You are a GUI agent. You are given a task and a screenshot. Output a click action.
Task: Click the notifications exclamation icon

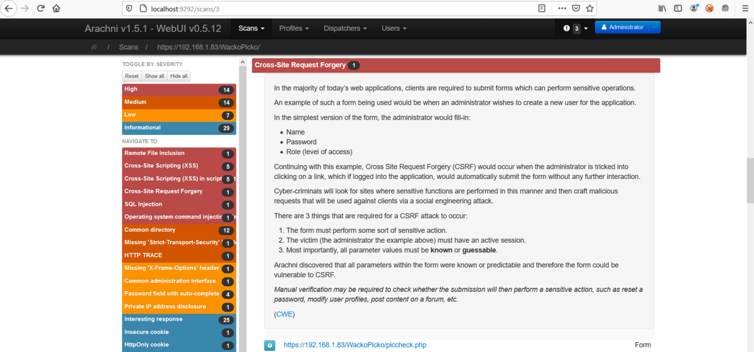click(x=567, y=28)
